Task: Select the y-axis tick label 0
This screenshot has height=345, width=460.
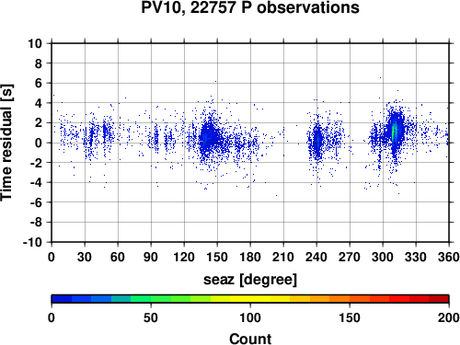Action: pos(39,143)
